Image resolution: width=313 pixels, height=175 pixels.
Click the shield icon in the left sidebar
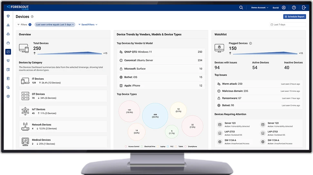click(x=8, y=16)
